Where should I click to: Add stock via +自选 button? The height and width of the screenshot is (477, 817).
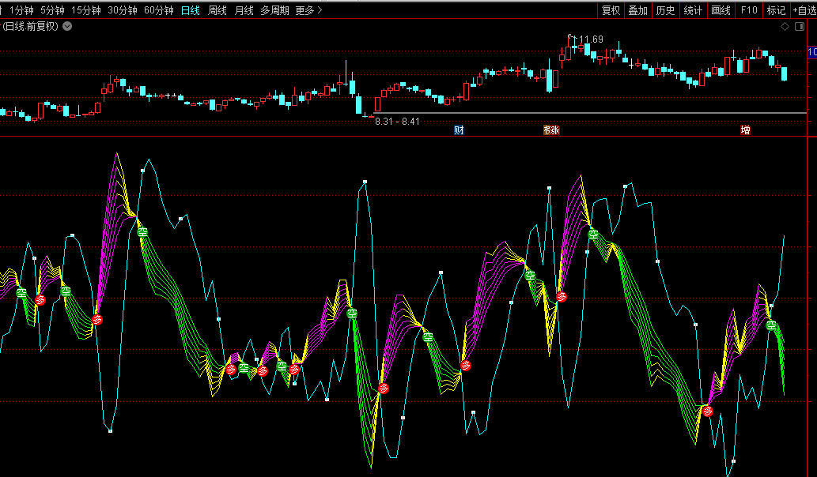[803, 10]
